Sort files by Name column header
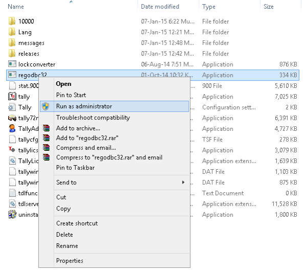The width and height of the screenshot is (307, 274). click(x=16, y=7)
